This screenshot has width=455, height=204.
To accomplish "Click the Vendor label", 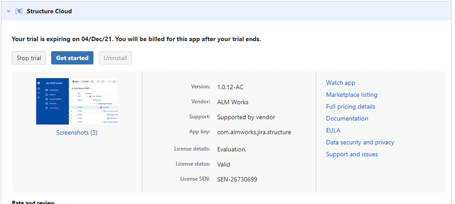I will click(x=201, y=102).
